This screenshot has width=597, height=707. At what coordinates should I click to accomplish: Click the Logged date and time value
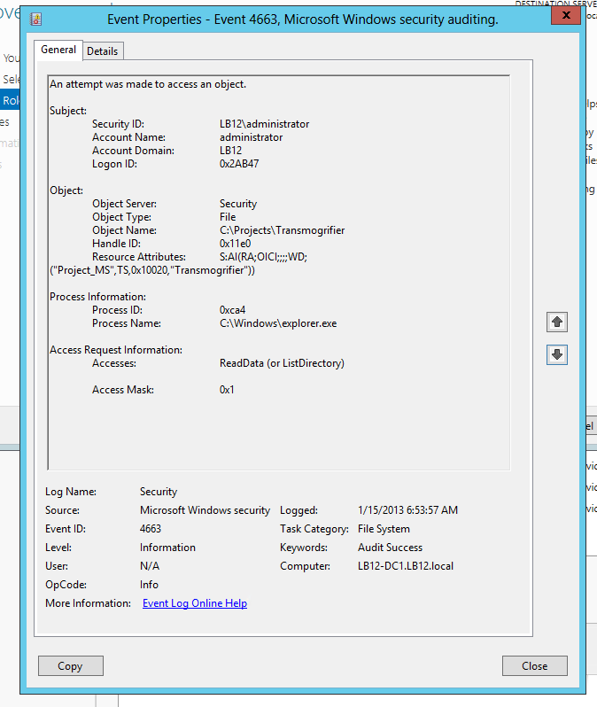point(407,510)
